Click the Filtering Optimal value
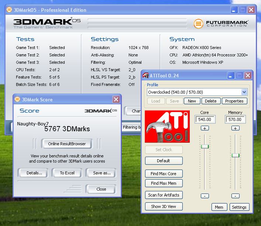 tap(135, 62)
